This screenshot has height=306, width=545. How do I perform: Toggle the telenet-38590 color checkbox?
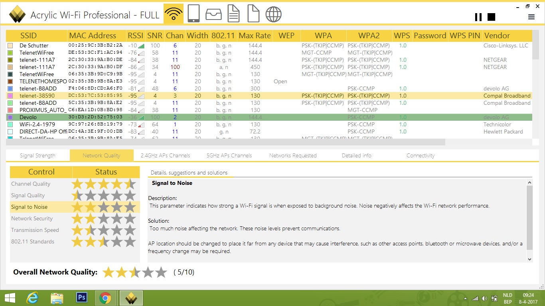pos(10,96)
